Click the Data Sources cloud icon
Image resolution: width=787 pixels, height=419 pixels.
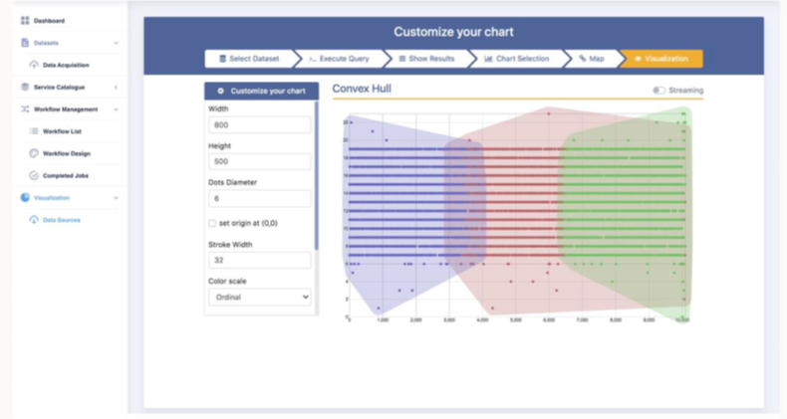tap(34, 220)
